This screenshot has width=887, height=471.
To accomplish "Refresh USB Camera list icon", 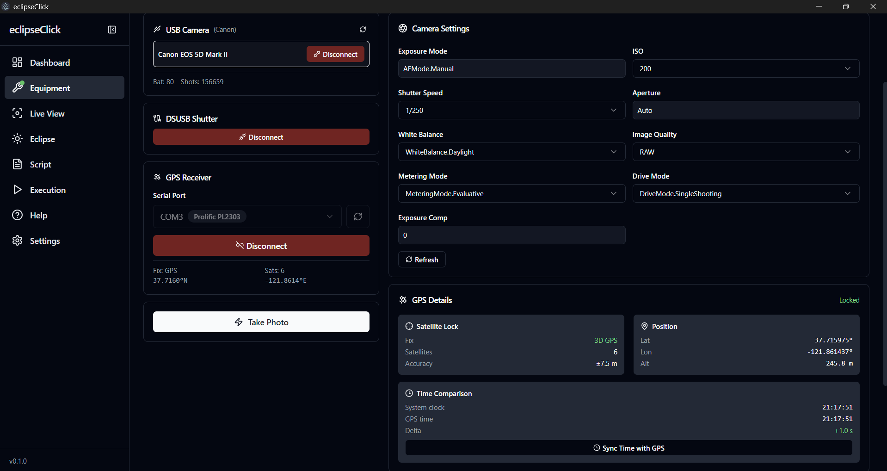I will tap(363, 30).
